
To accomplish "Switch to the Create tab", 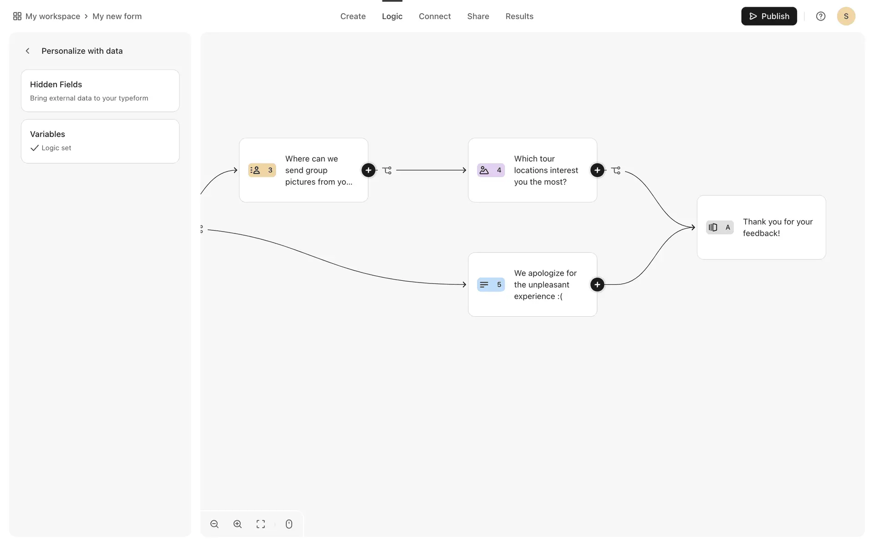I will pyautogui.click(x=353, y=16).
